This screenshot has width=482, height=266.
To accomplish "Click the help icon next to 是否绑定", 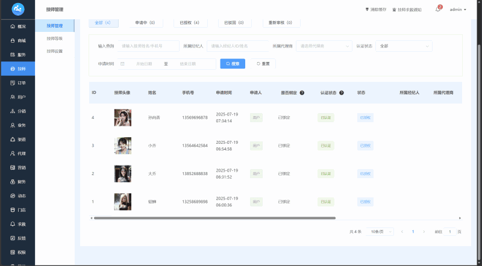I will [x=302, y=93].
